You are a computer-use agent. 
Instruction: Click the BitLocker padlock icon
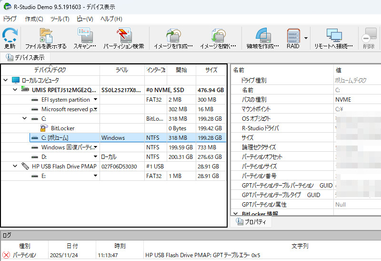[44, 128]
